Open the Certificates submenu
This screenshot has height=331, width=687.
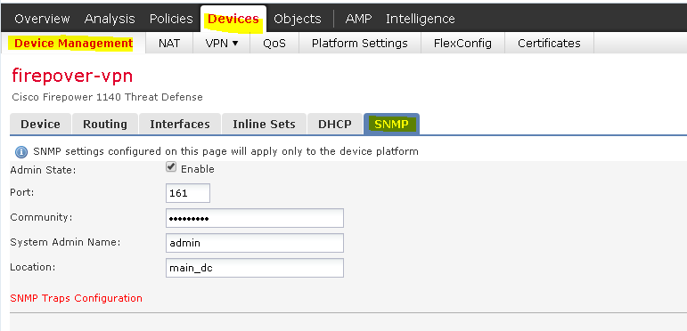549,44
